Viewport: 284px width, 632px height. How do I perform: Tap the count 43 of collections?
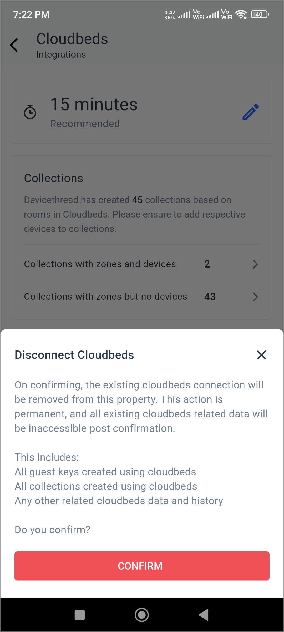[210, 297]
